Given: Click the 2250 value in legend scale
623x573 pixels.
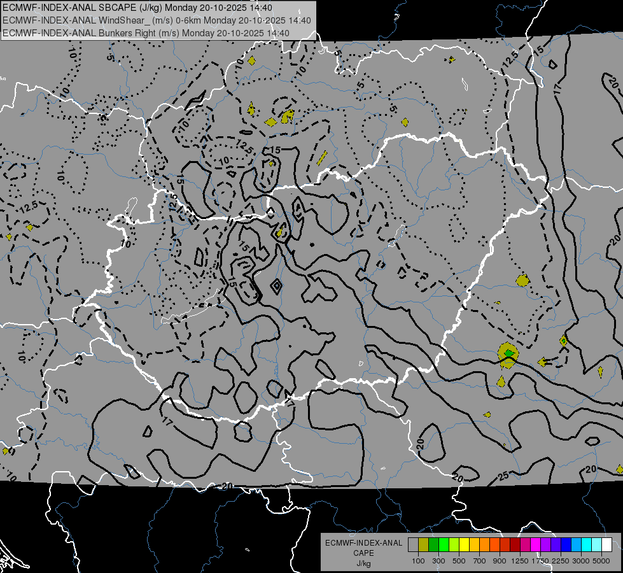Looking at the screenshot, I should 561,561.
